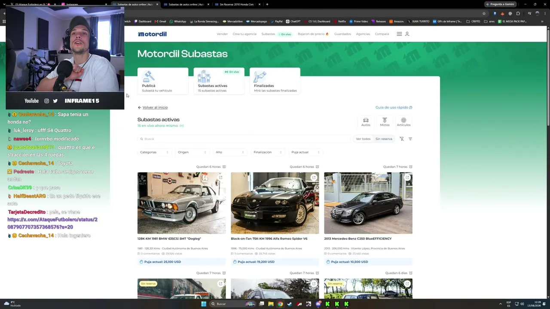Click the Instagram icon on stream overlay
Image resolution: width=550 pixels, height=309 pixels.
[46, 101]
